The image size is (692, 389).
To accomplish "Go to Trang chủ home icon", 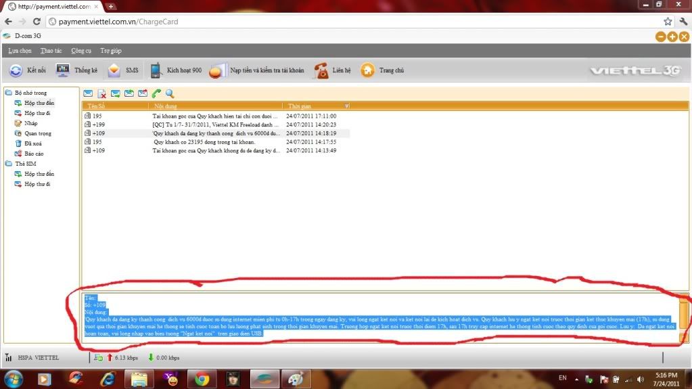I will click(x=367, y=70).
